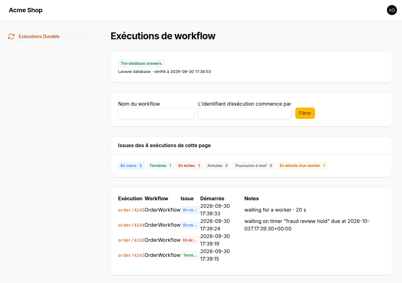
Task: Click the start time 17:39:15 cell
Action: click(215, 255)
